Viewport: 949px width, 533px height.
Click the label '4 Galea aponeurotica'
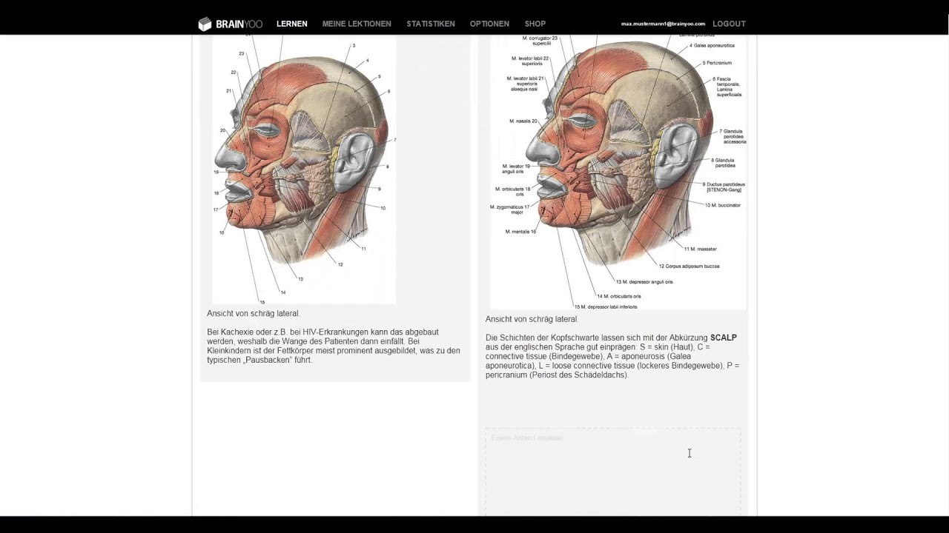712,45
